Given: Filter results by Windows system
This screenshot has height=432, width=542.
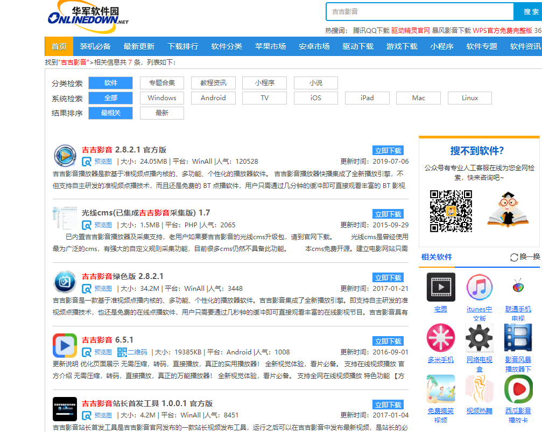Looking at the screenshot, I should tap(162, 98).
